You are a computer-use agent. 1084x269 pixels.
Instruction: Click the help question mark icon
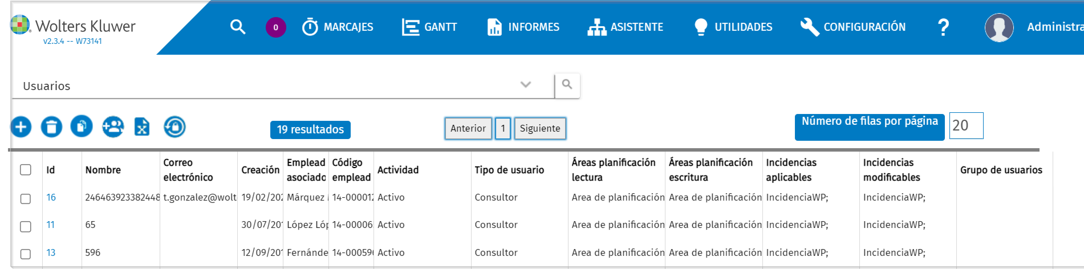[x=944, y=27]
